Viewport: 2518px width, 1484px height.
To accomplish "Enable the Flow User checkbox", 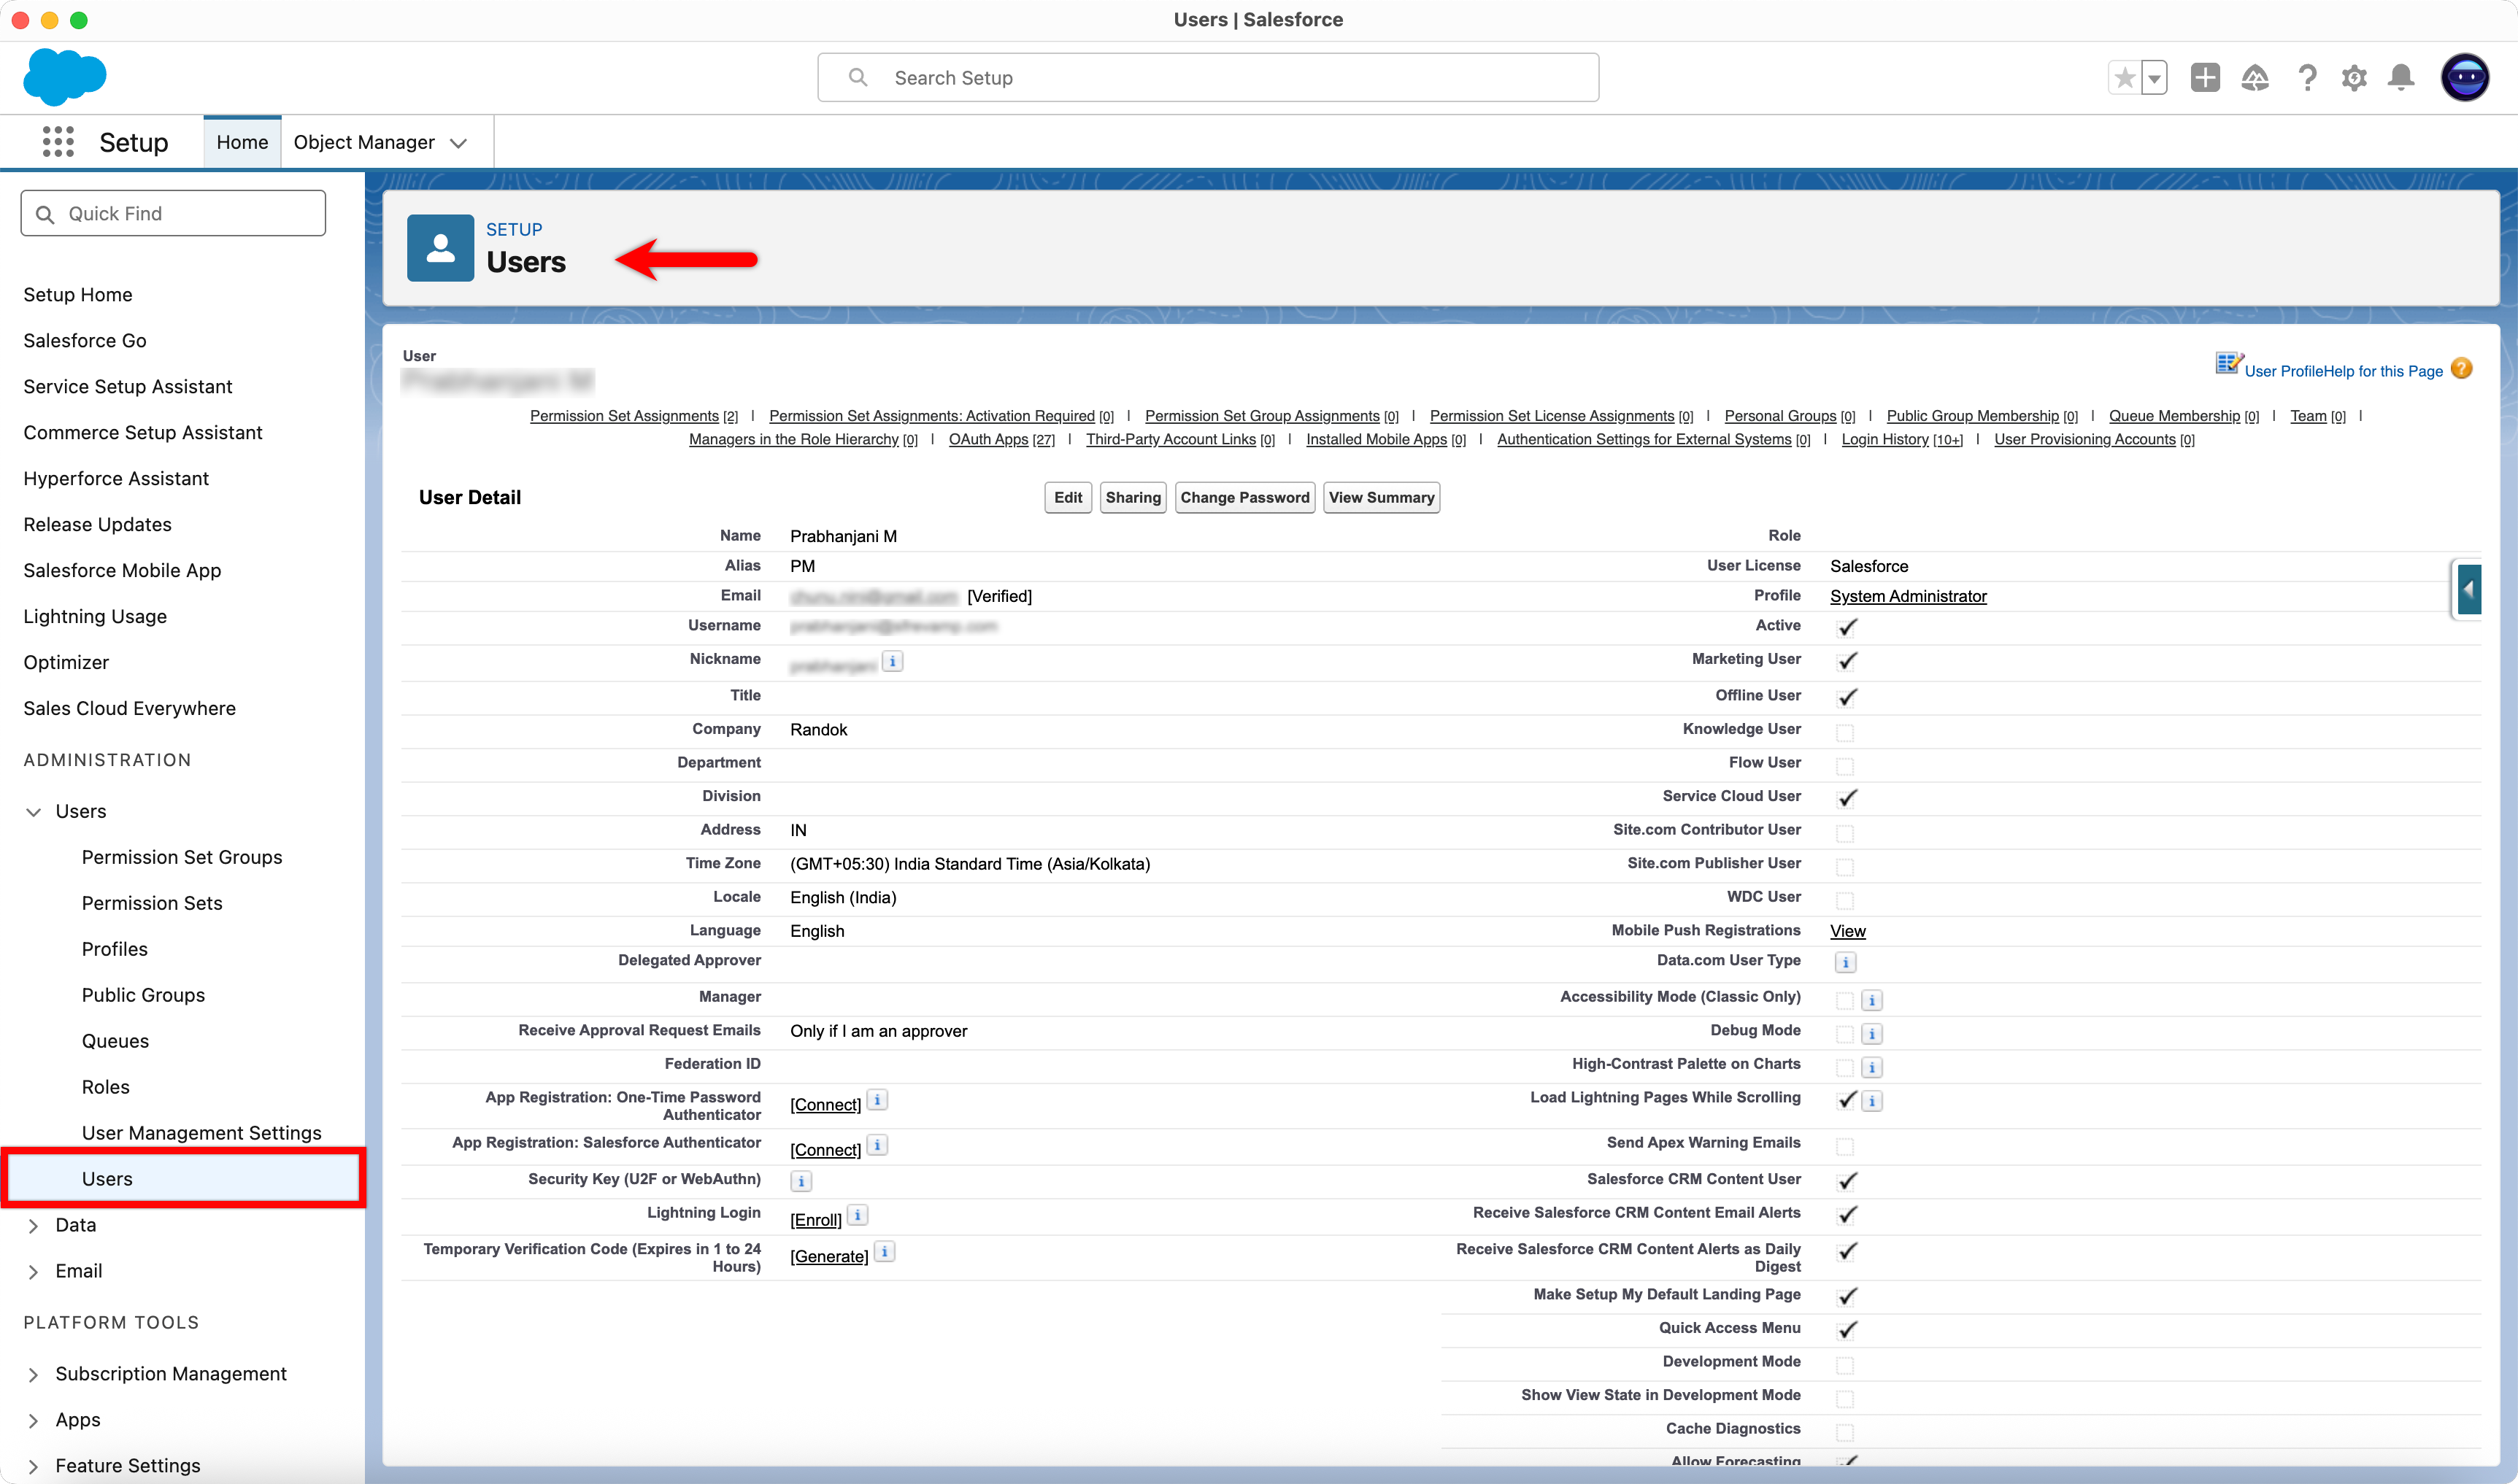I will pyautogui.click(x=1846, y=765).
